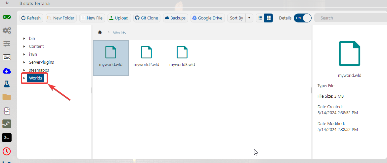Expand the bin folder arrow
This screenshot has width=387, height=163.
pos(24,38)
